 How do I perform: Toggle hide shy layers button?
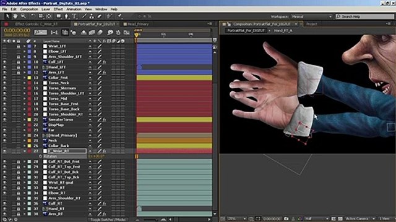pos(84,33)
